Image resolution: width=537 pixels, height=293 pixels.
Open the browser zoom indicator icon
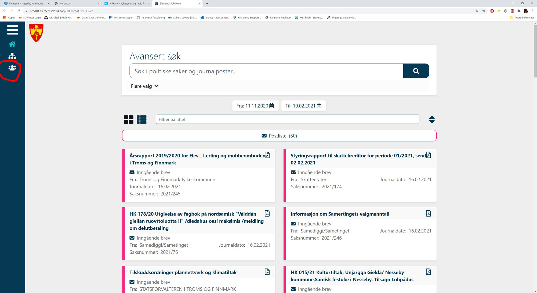pyautogui.click(x=477, y=11)
